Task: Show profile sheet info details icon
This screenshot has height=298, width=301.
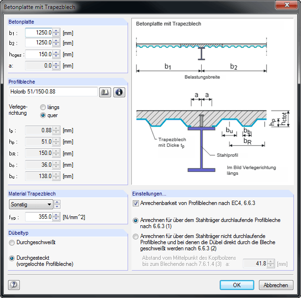Action: coord(119,92)
